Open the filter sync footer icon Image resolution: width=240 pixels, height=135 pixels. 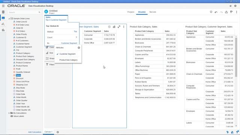(x=237, y=132)
